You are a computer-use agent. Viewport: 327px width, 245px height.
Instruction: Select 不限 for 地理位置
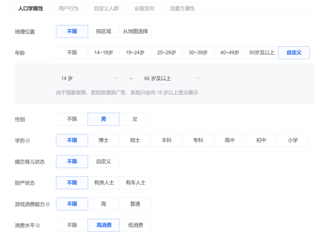(72, 31)
